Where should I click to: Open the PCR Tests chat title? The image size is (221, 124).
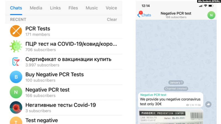pos(38,29)
